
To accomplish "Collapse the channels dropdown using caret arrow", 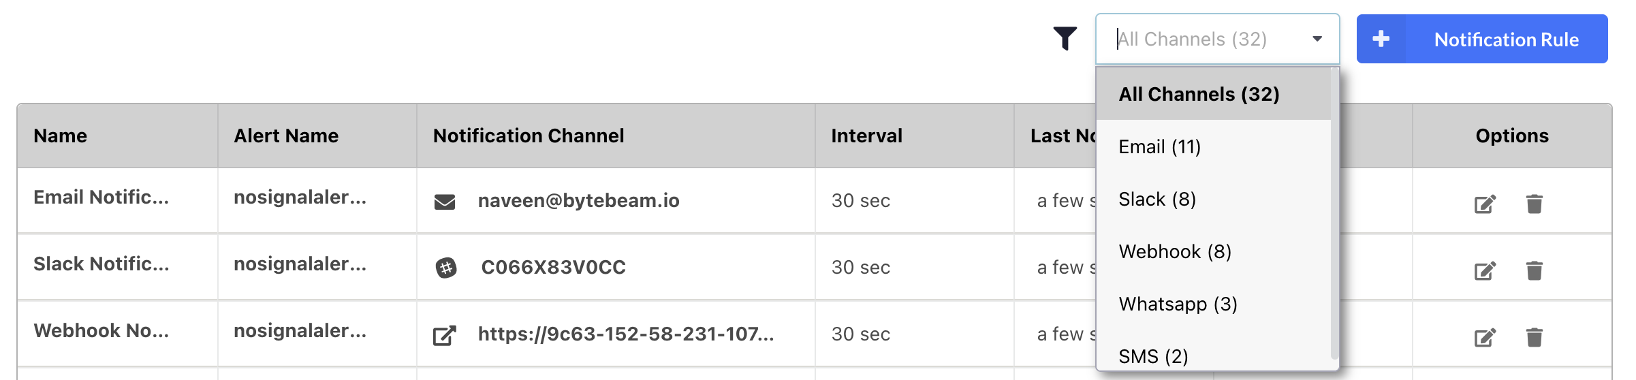I will pyautogui.click(x=1317, y=39).
